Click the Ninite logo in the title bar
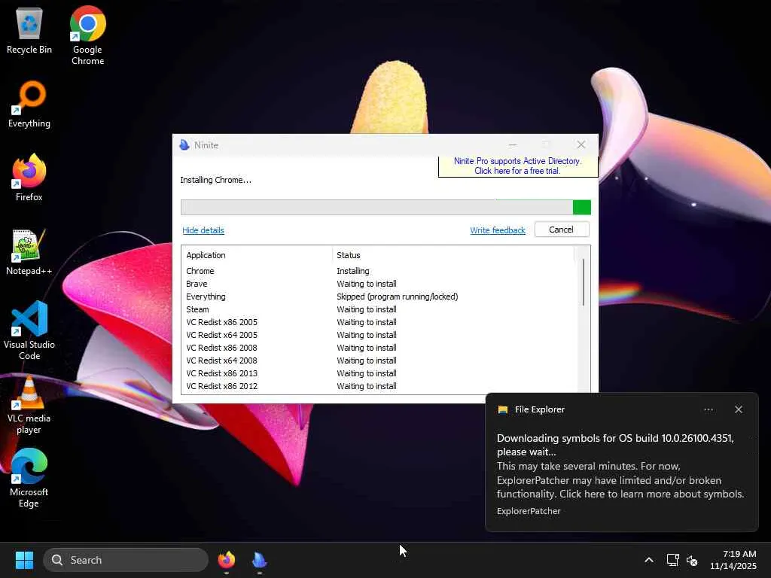 pos(184,145)
